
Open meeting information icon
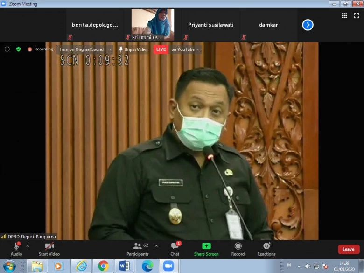[x=7, y=49]
